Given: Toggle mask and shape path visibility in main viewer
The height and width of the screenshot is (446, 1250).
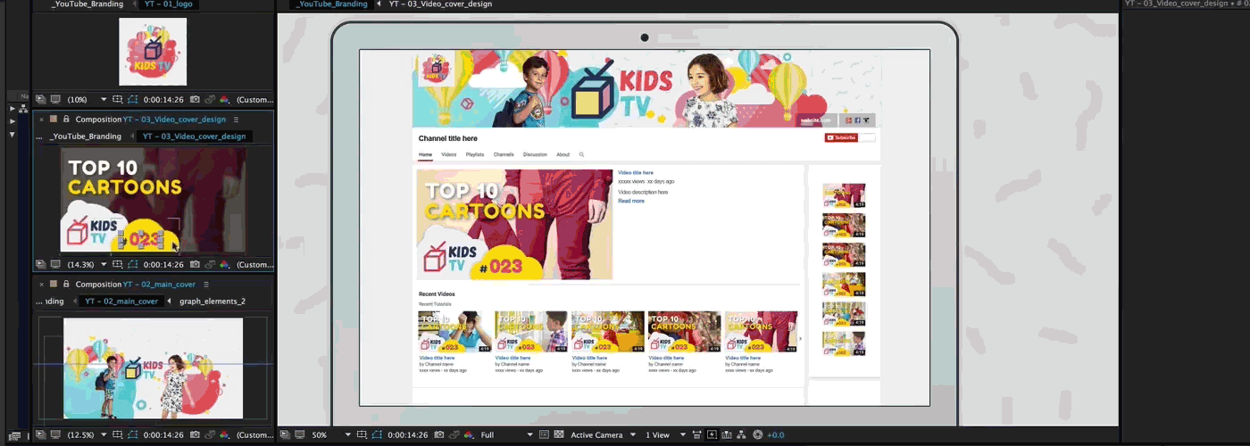Looking at the screenshot, I should [377, 434].
